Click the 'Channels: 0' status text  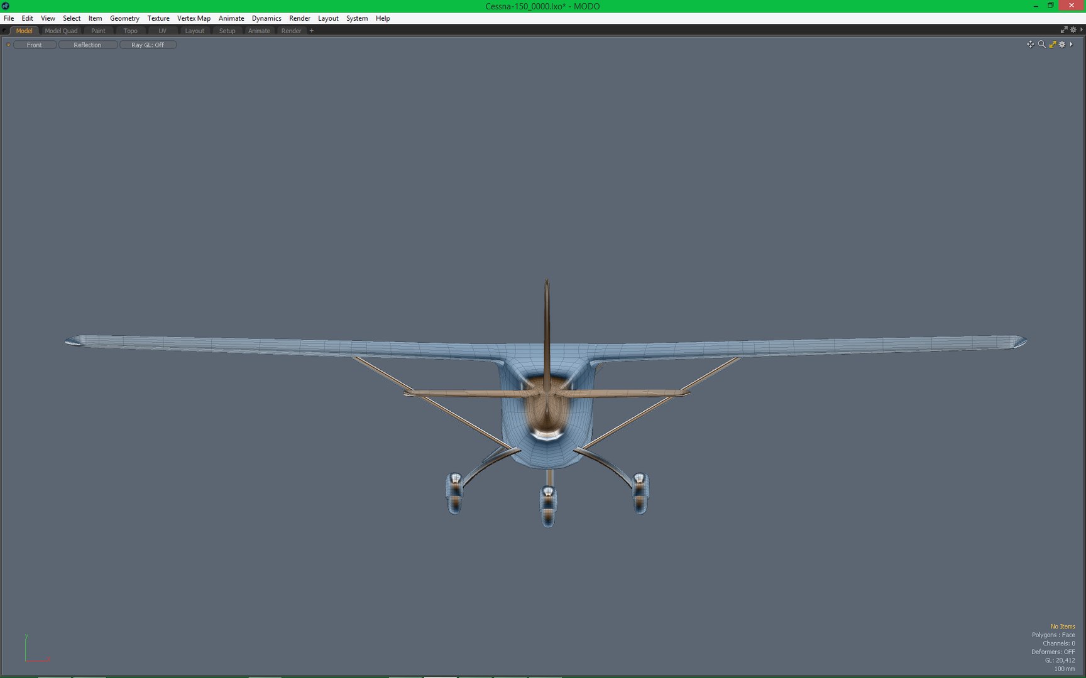coord(1059,643)
